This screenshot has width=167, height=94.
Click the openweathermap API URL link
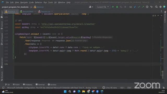click(x=68, y=24)
